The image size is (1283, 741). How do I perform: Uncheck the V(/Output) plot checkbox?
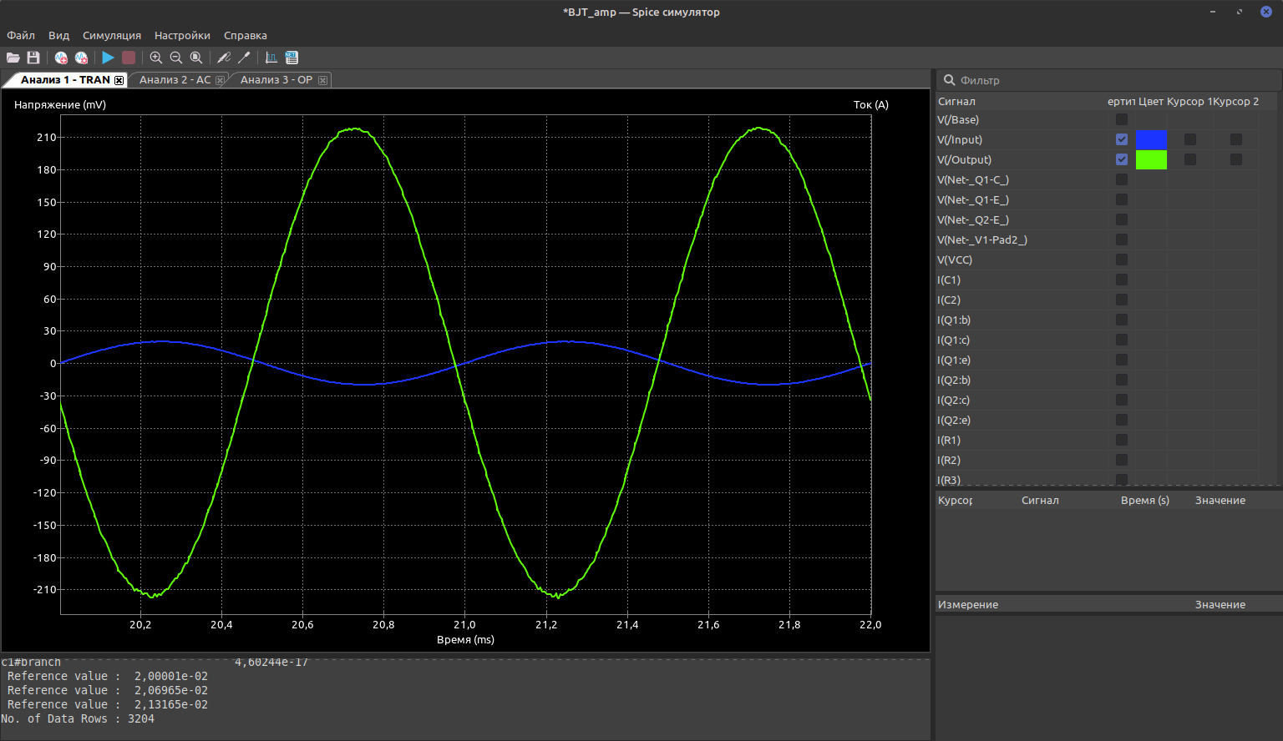[1122, 159]
